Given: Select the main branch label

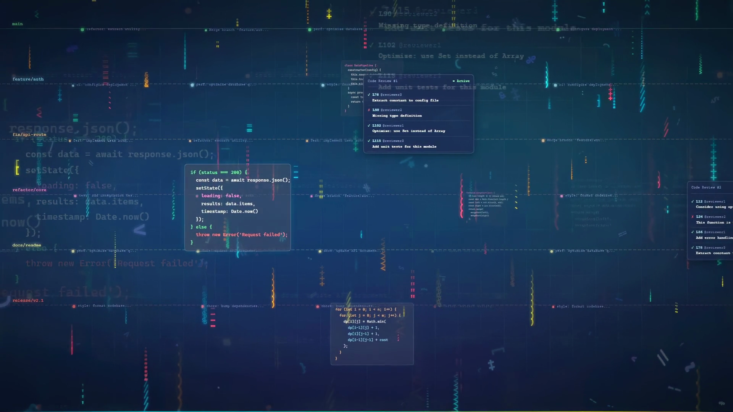Looking at the screenshot, I should coord(18,24).
